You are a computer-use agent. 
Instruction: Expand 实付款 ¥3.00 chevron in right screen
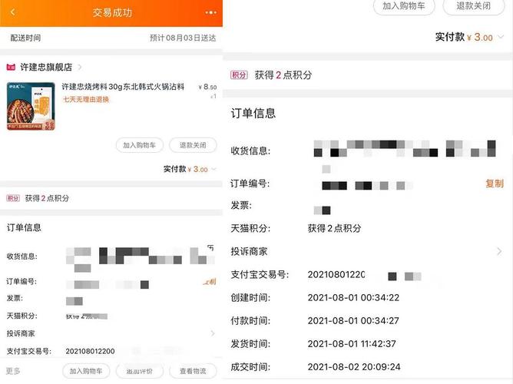pos(501,37)
